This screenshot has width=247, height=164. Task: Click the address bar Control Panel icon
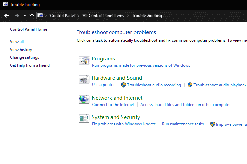pos(40,15)
